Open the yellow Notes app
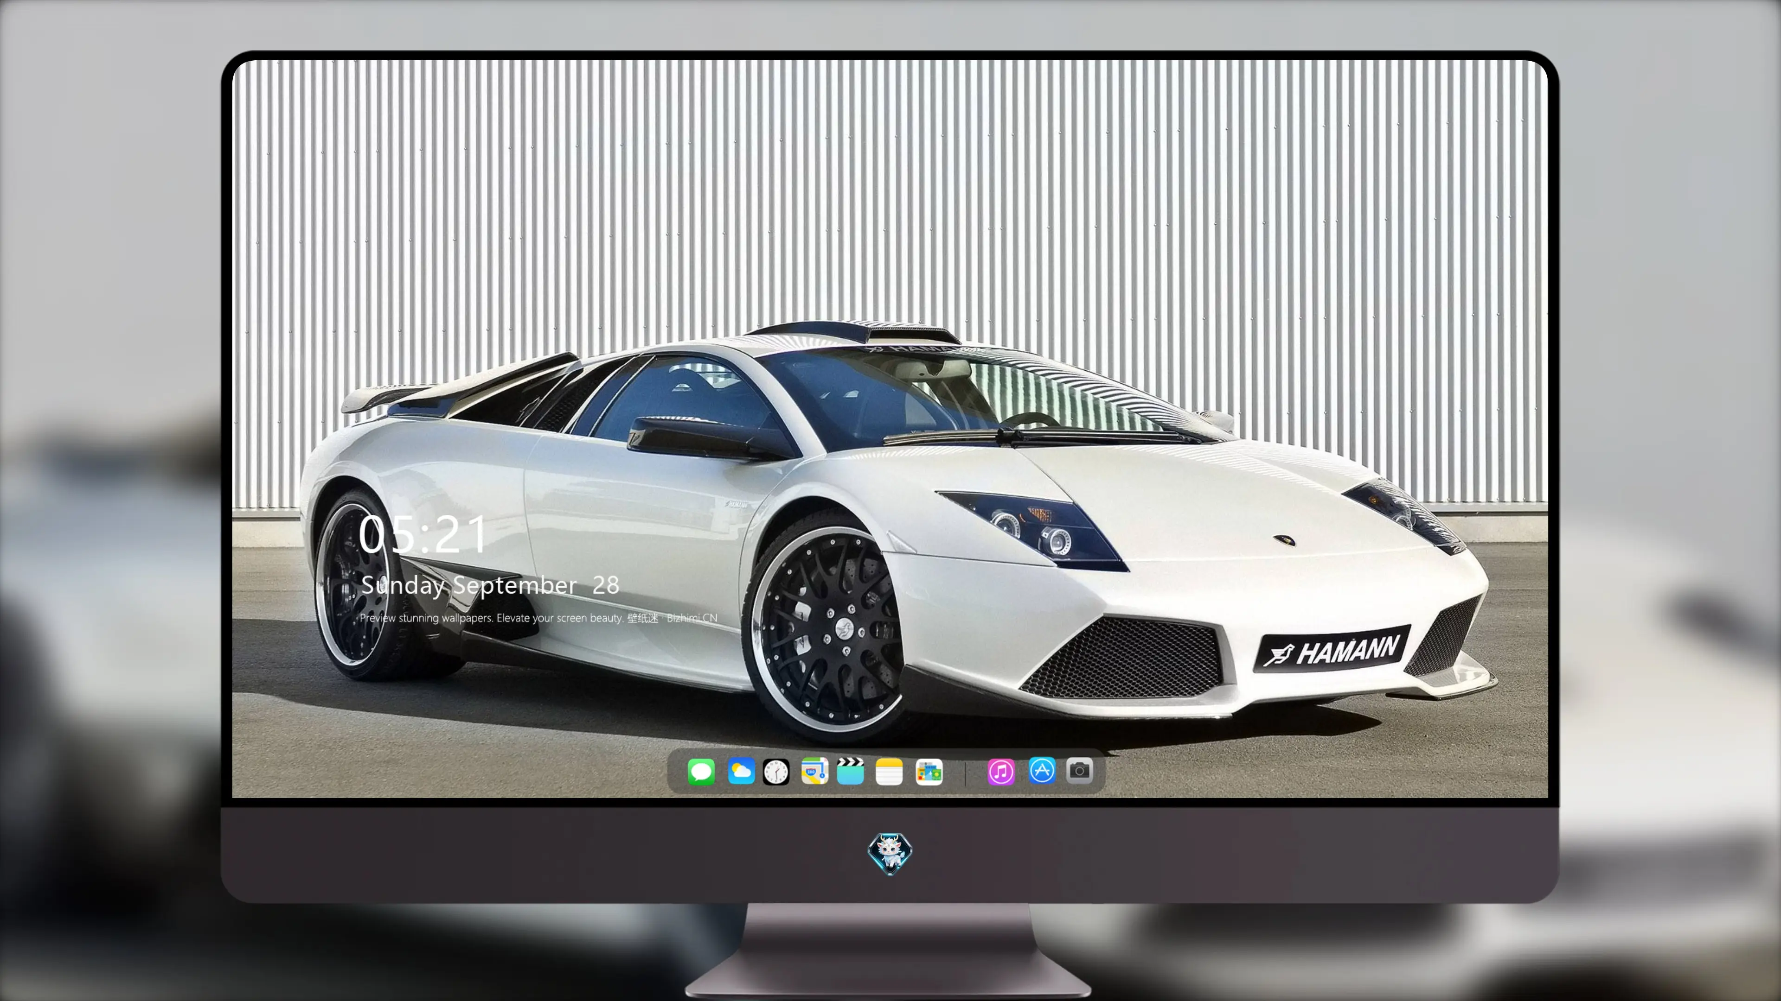The width and height of the screenshot is (1781, 1001). click(889, 771)
